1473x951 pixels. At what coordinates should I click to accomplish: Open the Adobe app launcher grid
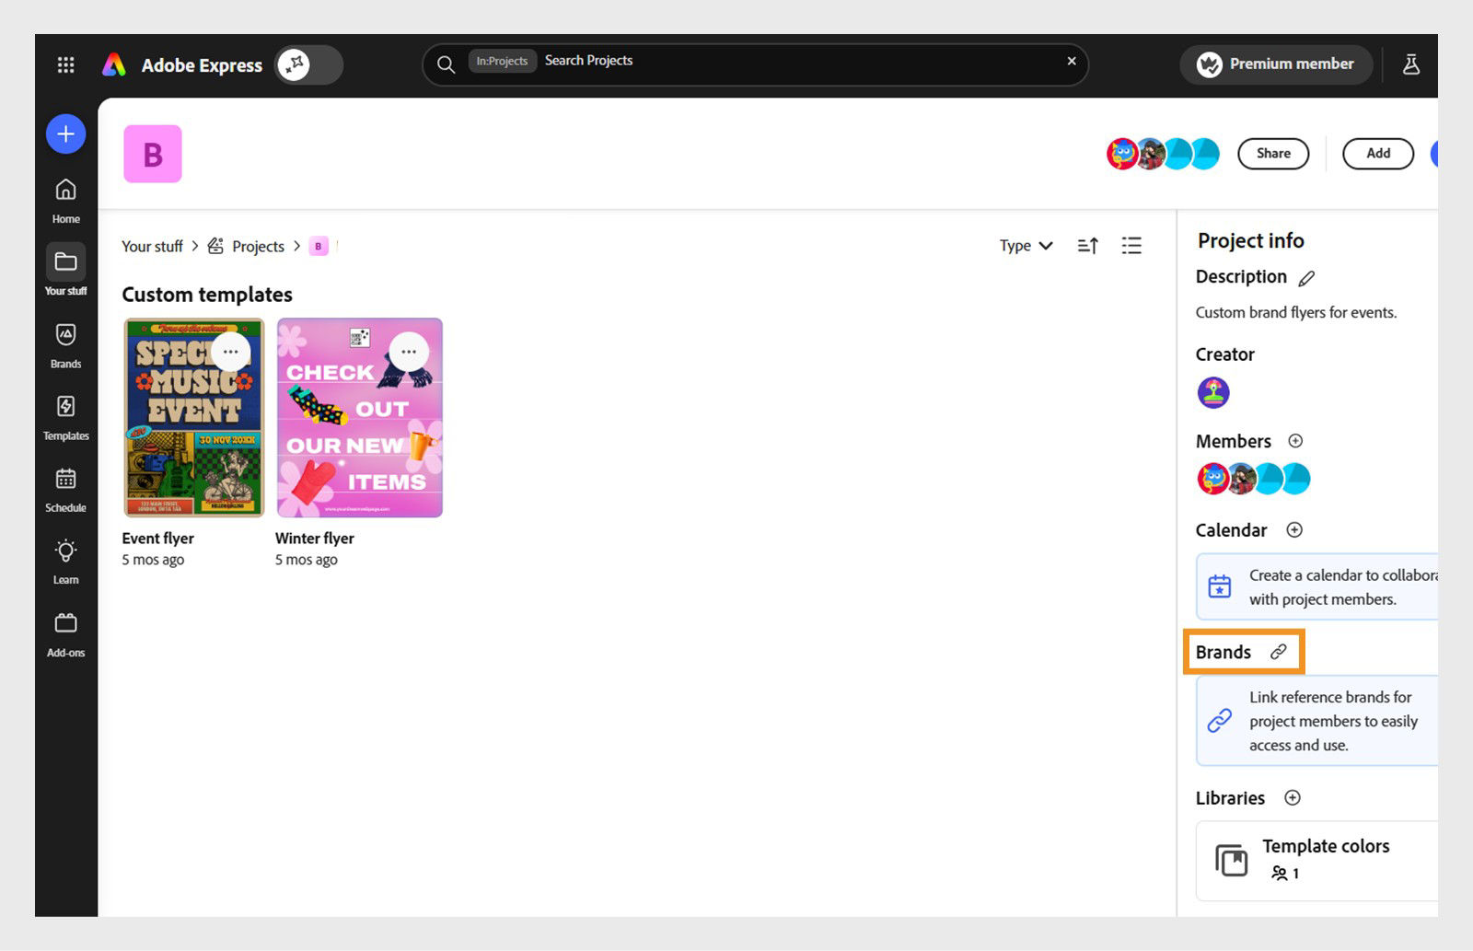tap(65, 64)
